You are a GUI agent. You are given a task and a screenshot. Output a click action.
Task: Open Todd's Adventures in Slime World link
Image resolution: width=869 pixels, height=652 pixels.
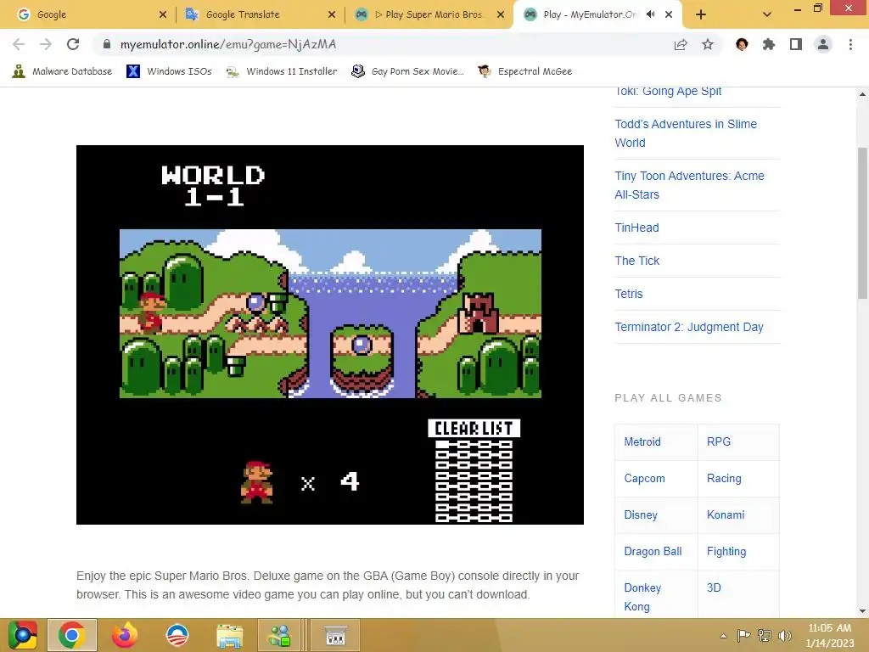(686, 133)
